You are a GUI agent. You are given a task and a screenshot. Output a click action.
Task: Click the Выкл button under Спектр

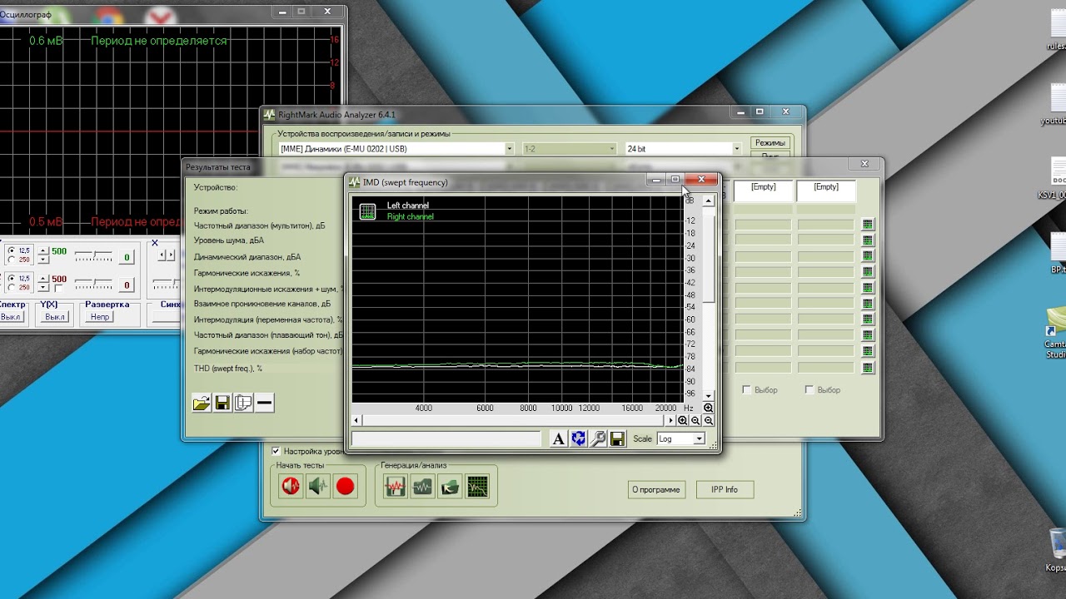tap(11, 317)
